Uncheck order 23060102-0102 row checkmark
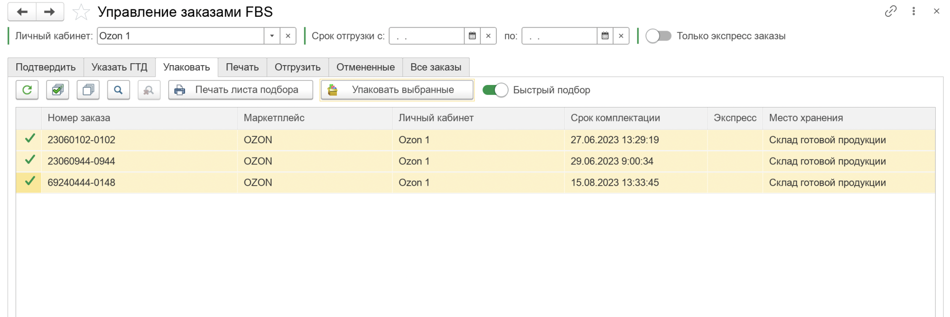Image resolution: width=950 pixels, height=317 pixels. click(30, 139)
